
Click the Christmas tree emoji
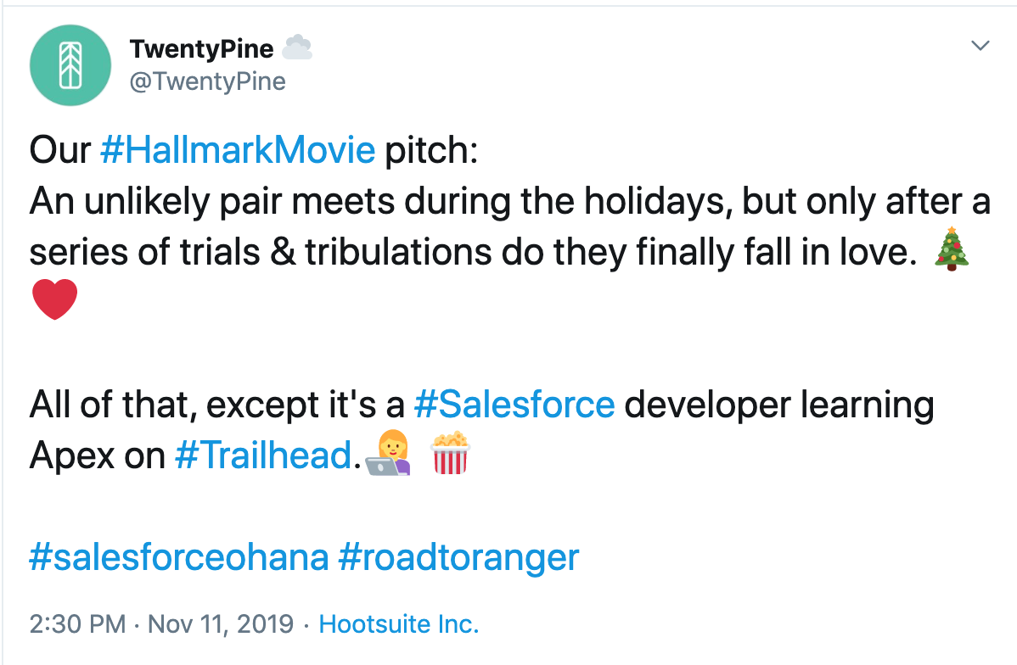(952, 249)
